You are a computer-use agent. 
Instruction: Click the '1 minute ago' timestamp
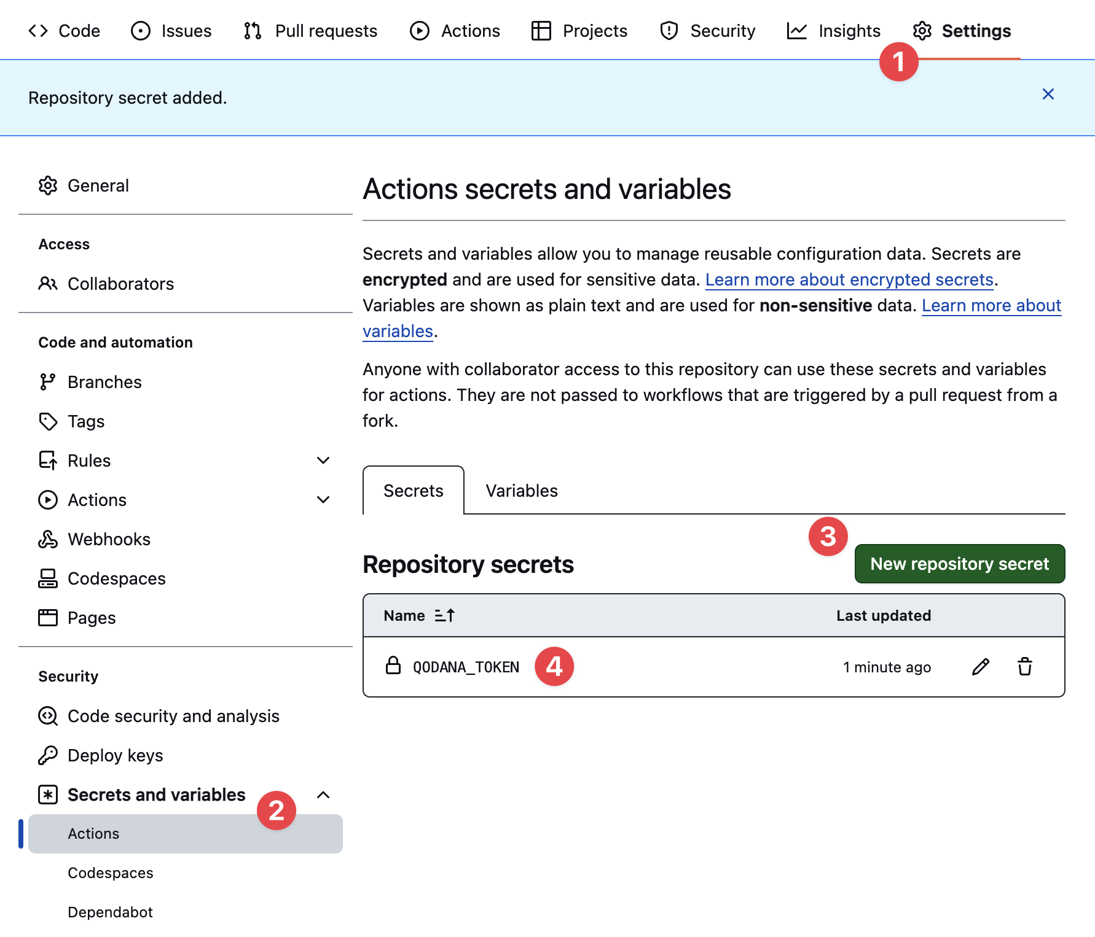pyautogui.click(x=887, y=667)
